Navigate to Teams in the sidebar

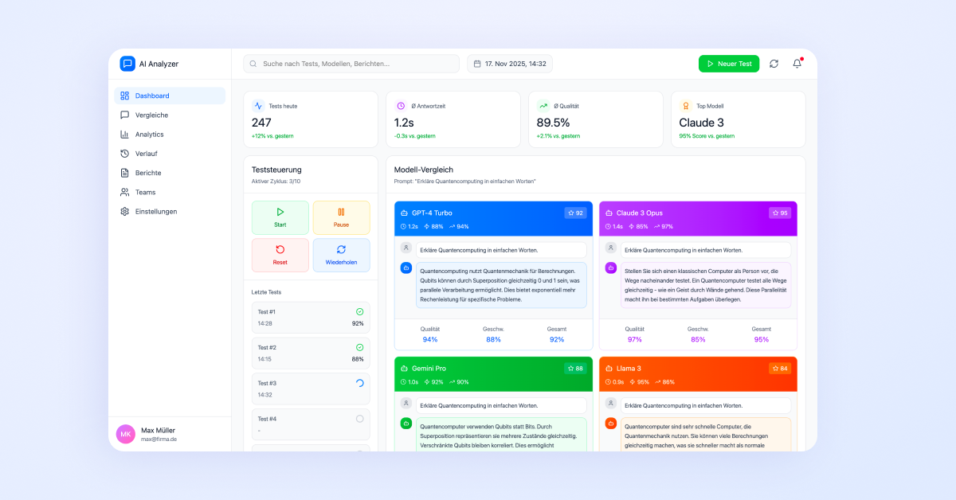pos(170,192)
